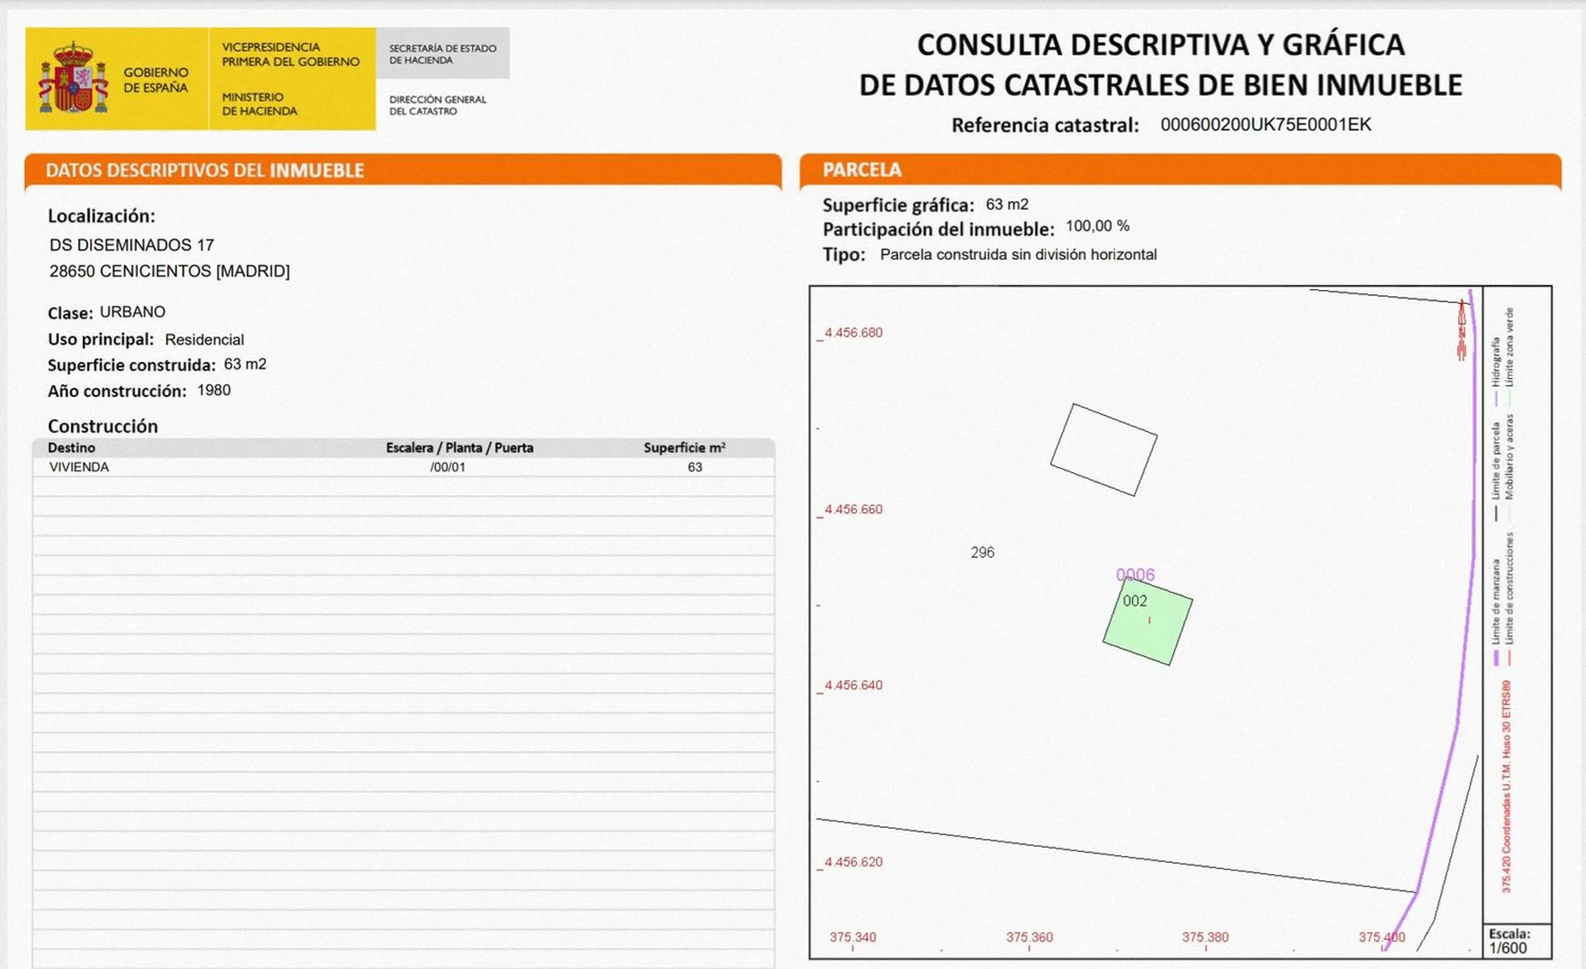Click the red north arrow on map
The width and height of the screenshot is (1586, 969).
(1462, 329)
